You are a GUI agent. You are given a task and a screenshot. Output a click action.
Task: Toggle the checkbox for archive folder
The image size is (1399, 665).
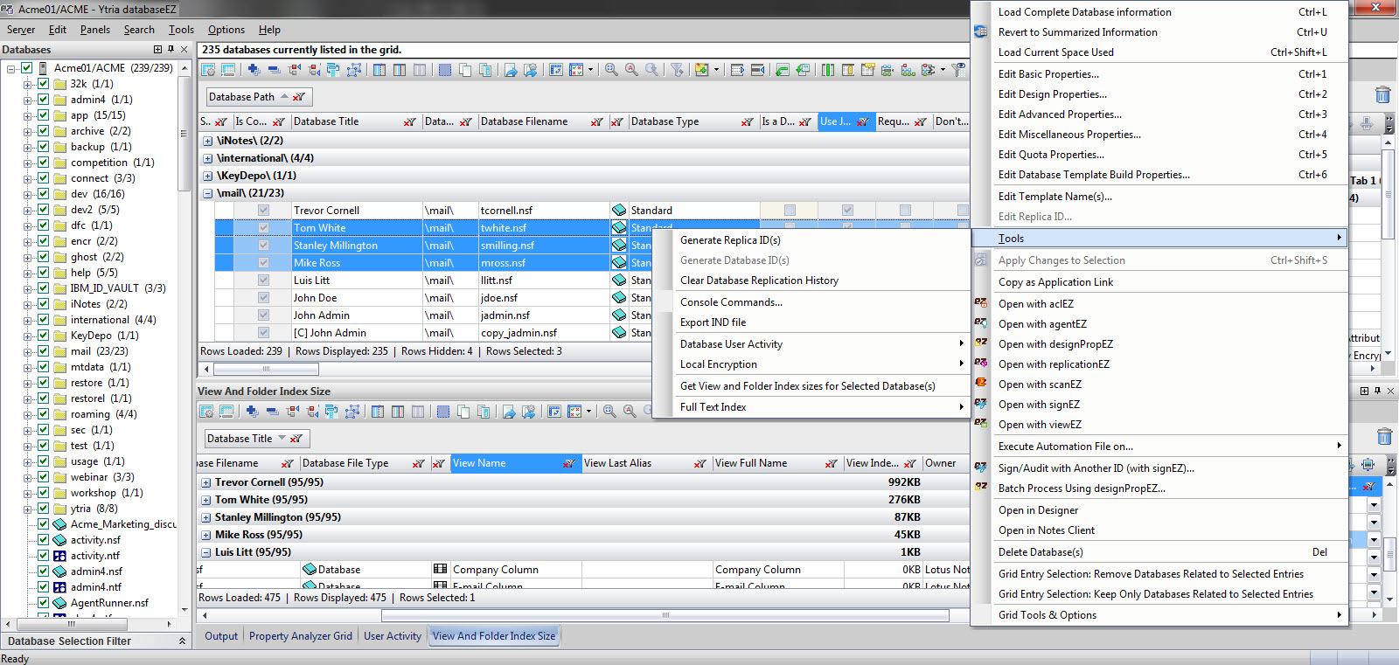(x=43, y=131)
